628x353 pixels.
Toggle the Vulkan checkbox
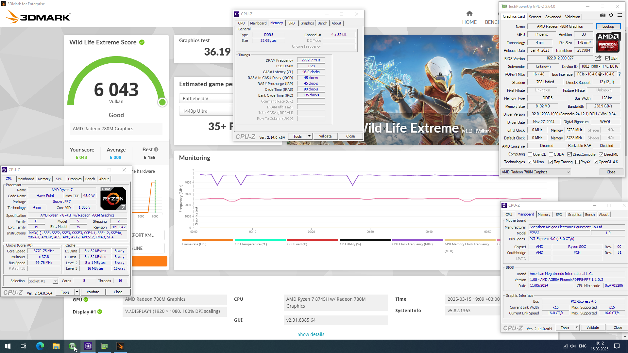pos(530,162)
